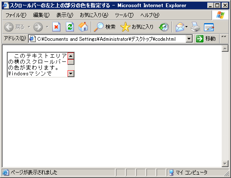The width and height of the screenshot is (231, 178).
Task: Open the ツール(T) menu
Action: click(x=124, y=15)
